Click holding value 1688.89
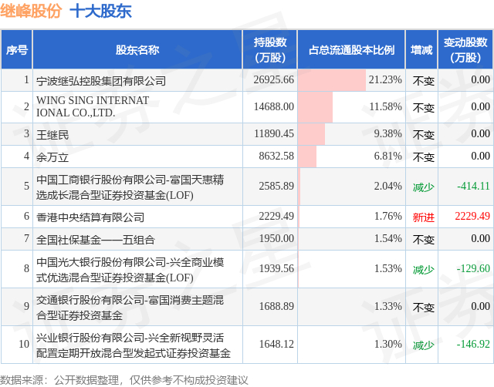The image size is (494, 387). pos(276,307)
